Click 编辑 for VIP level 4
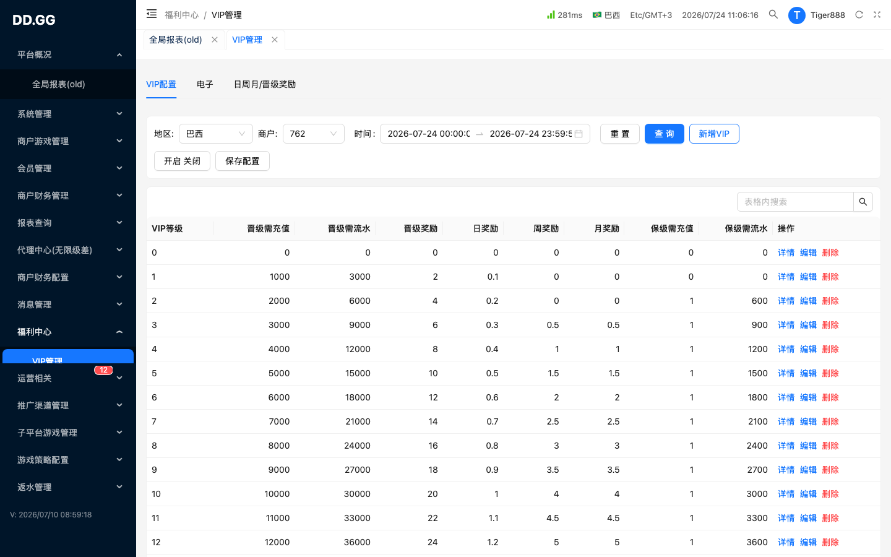This screenshot has width=891, height=557. (x=808, y=349)
